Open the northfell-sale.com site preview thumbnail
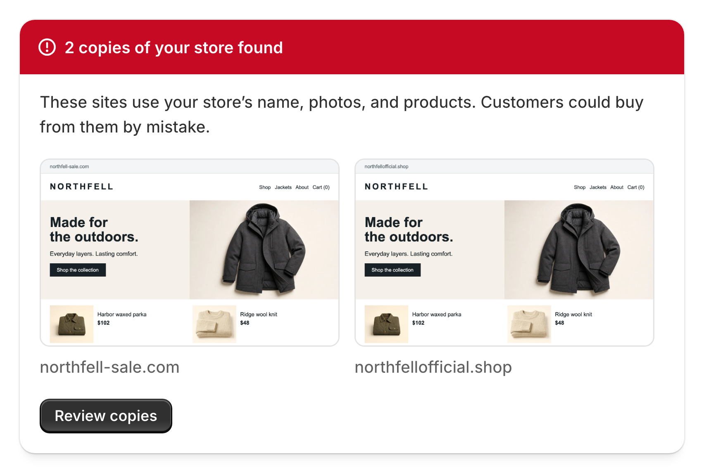The width and height of the screenshot is (704, 473). click(190, 253)
